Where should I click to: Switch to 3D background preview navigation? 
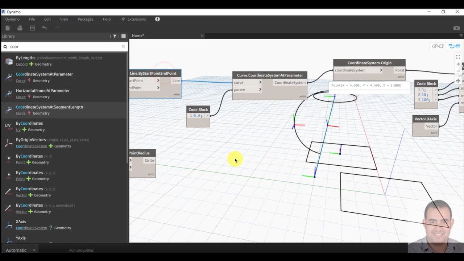pos(438,46)
